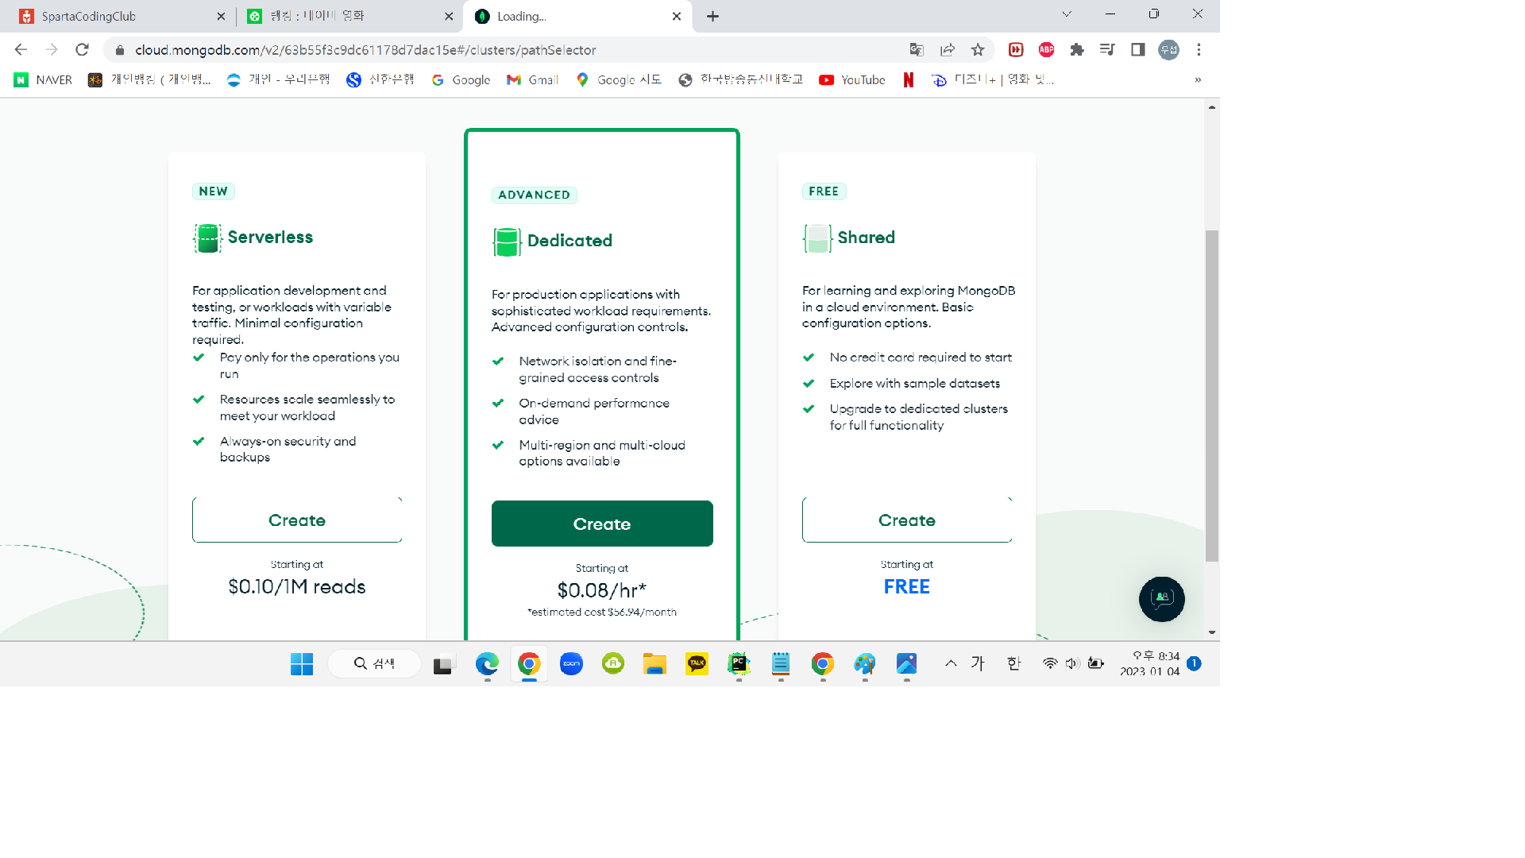Show hidden system tray icons

tap(951, 663)
